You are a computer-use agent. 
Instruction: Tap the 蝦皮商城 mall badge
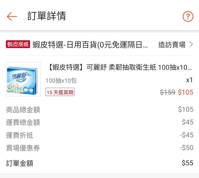(18, 44)
